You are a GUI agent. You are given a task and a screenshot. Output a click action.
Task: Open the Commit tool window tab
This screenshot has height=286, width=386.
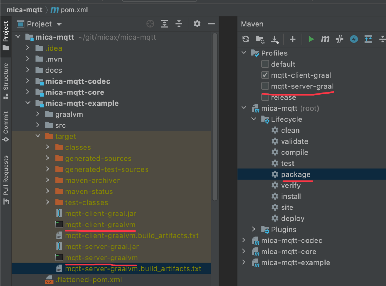(x=6, y=127)
